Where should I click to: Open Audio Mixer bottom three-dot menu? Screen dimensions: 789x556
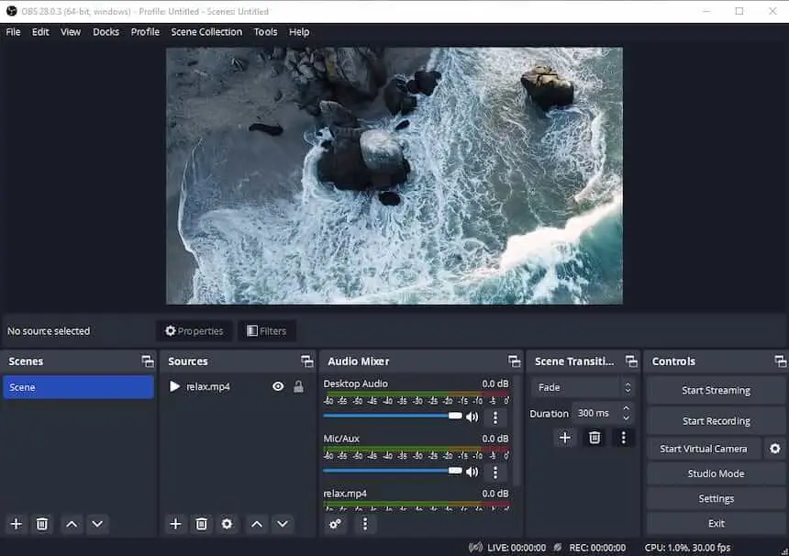[365, 524]
